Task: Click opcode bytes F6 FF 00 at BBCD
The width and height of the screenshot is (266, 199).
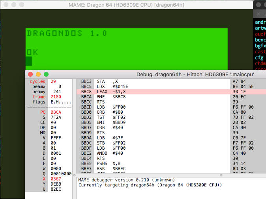Action: tap(243, 107)
